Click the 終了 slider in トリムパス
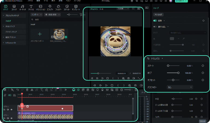This screenshot has width=210, height=123. (x=173, y=73)
